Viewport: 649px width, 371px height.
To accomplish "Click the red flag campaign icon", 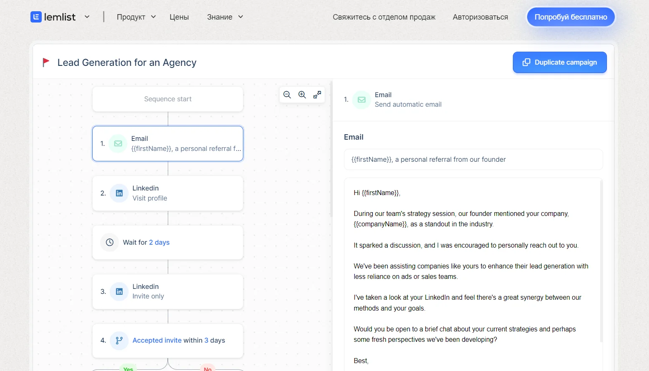I will tap(46, 63).
